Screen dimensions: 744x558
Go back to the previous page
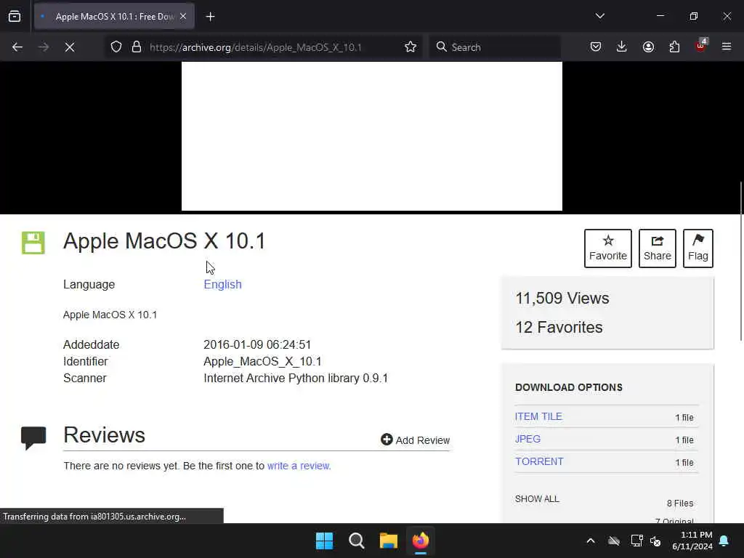pos(17,47)
